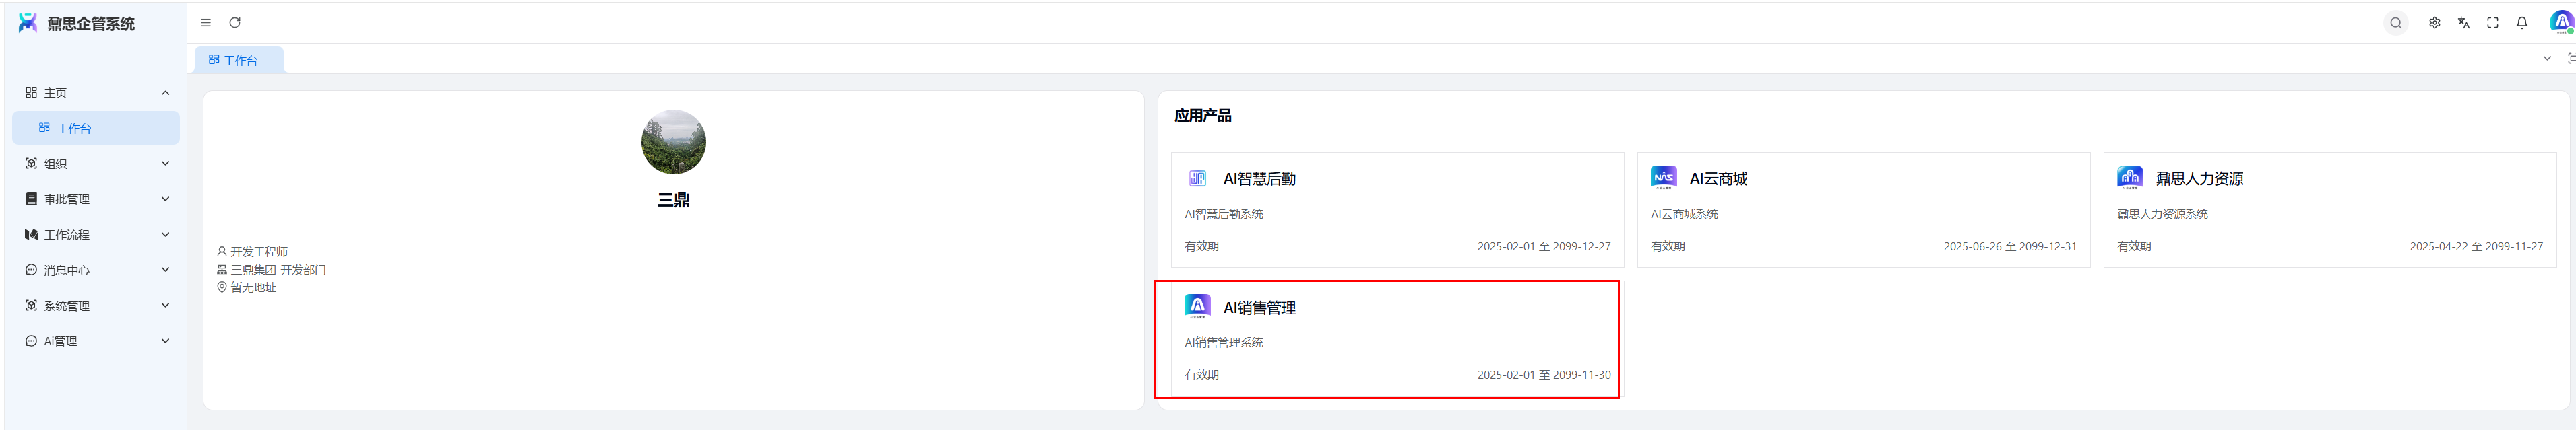Open the settings gear icon
Viewport: 2576px width, 430px height.
pos(2434,23)
